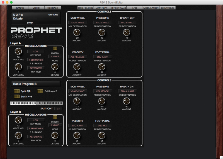Open Layer A 7 SEMITONES range dropdown
Image resolution: width=223 pixels, height=159 pixels.
click(36, 60)
